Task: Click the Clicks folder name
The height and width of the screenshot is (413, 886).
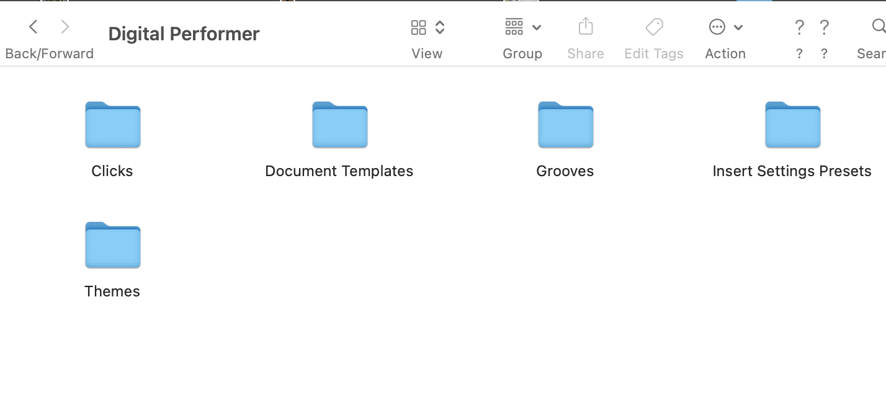Action: pyautogui.click(x=112, y=171)
